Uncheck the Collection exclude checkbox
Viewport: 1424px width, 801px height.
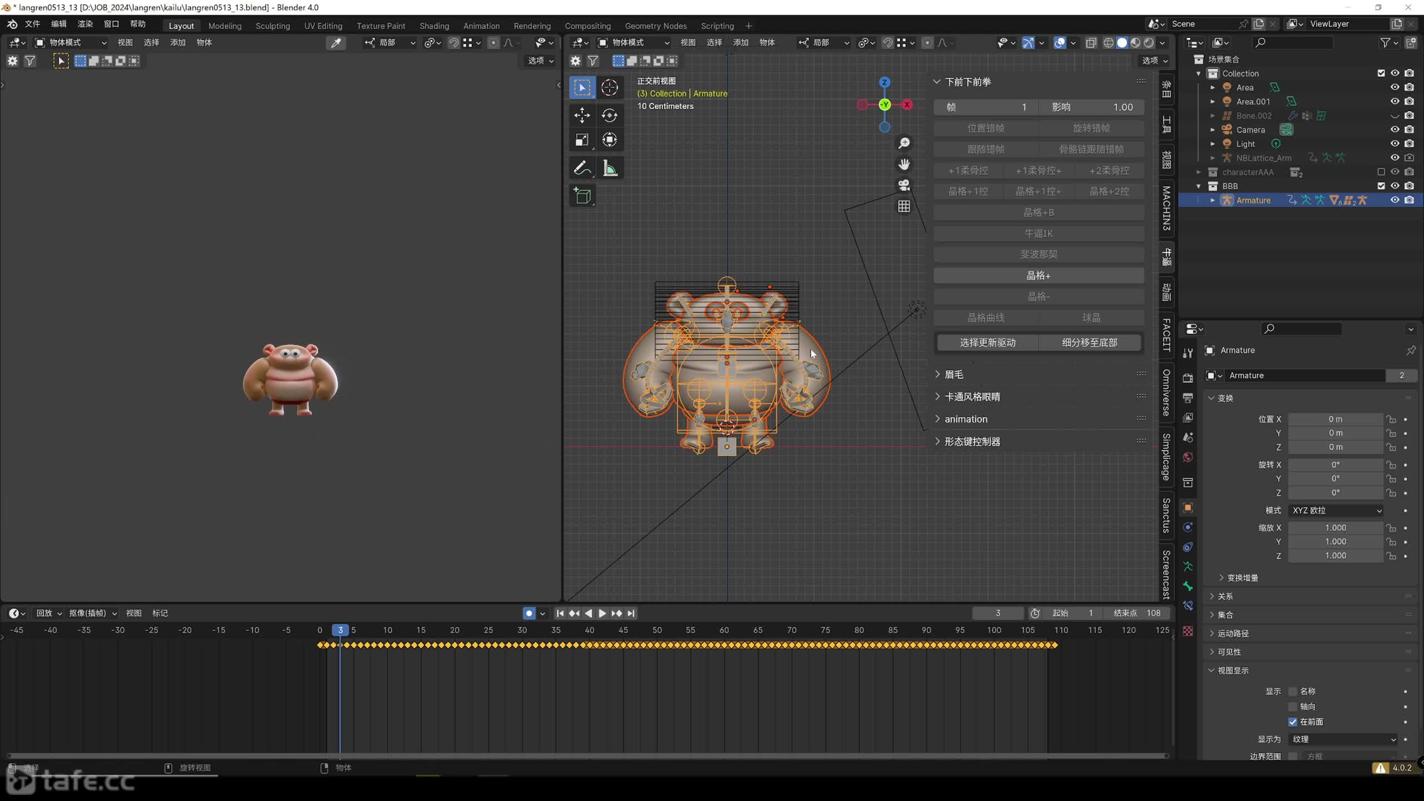(1381, 73)
